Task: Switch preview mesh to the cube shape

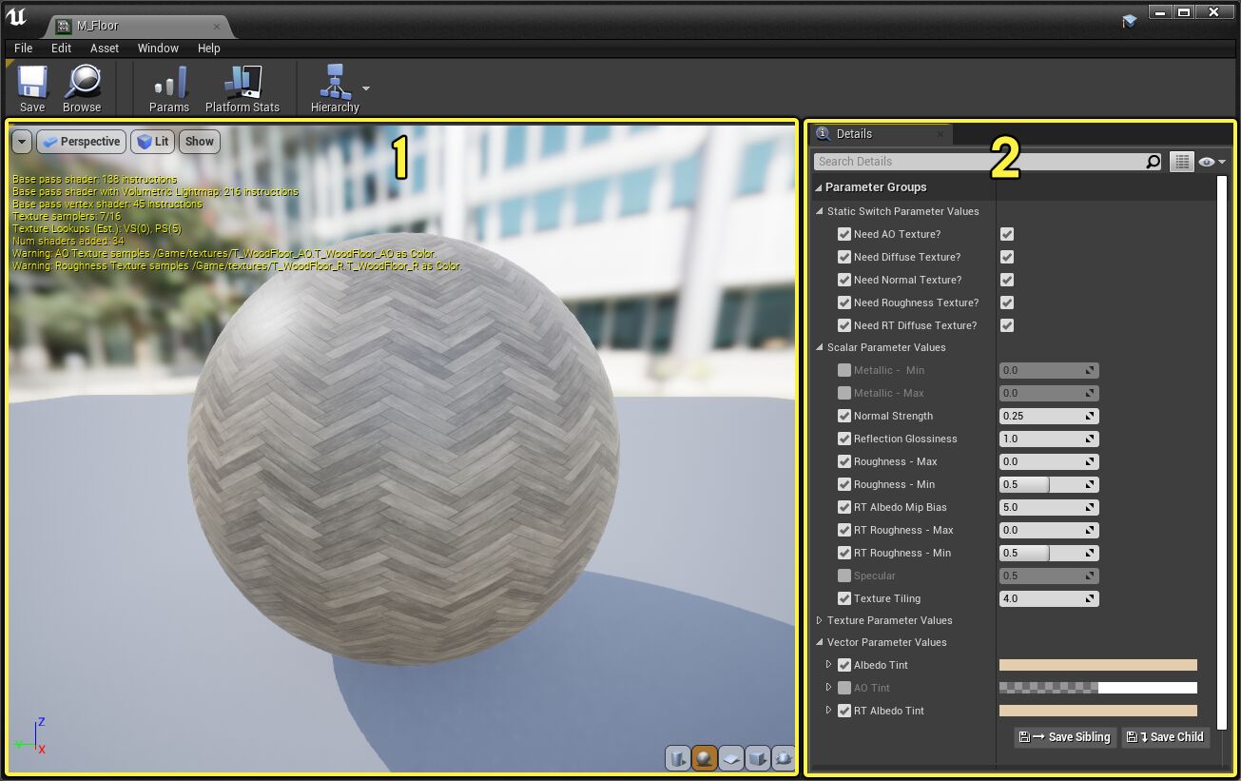Action: (x=756, y=758)
